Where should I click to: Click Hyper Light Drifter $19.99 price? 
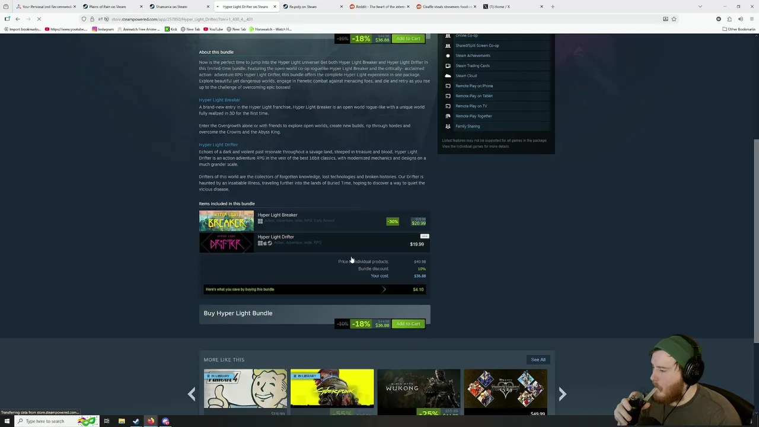[x=417, y=244]
